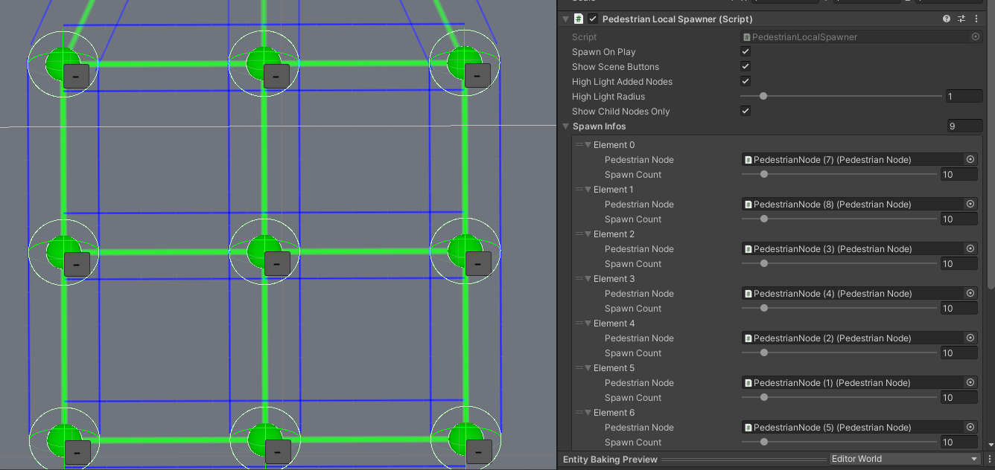Adjust the Element 3 Spawn Count slider
Screen dimensions: 995x470
pyautogui.click(x=839, y=308)
